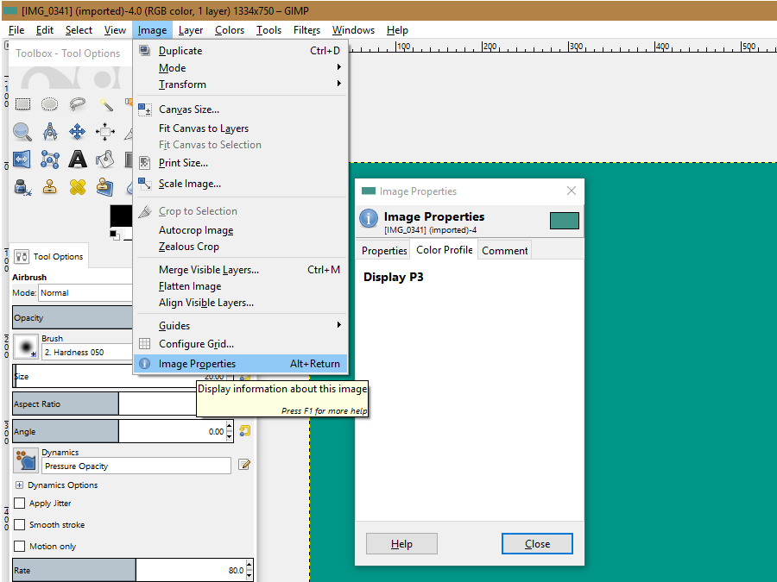777x582 pixels.
Task: Edit the Pressure Opacity dynamics
Action: 244,464
